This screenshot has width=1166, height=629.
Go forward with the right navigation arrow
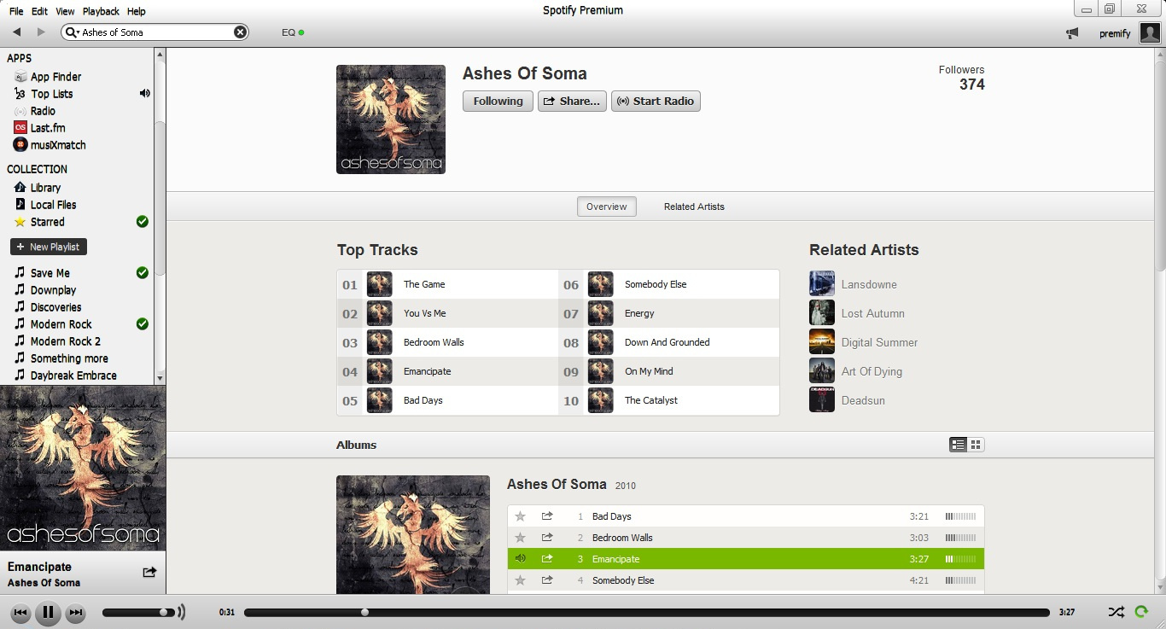tap(40, 32)
